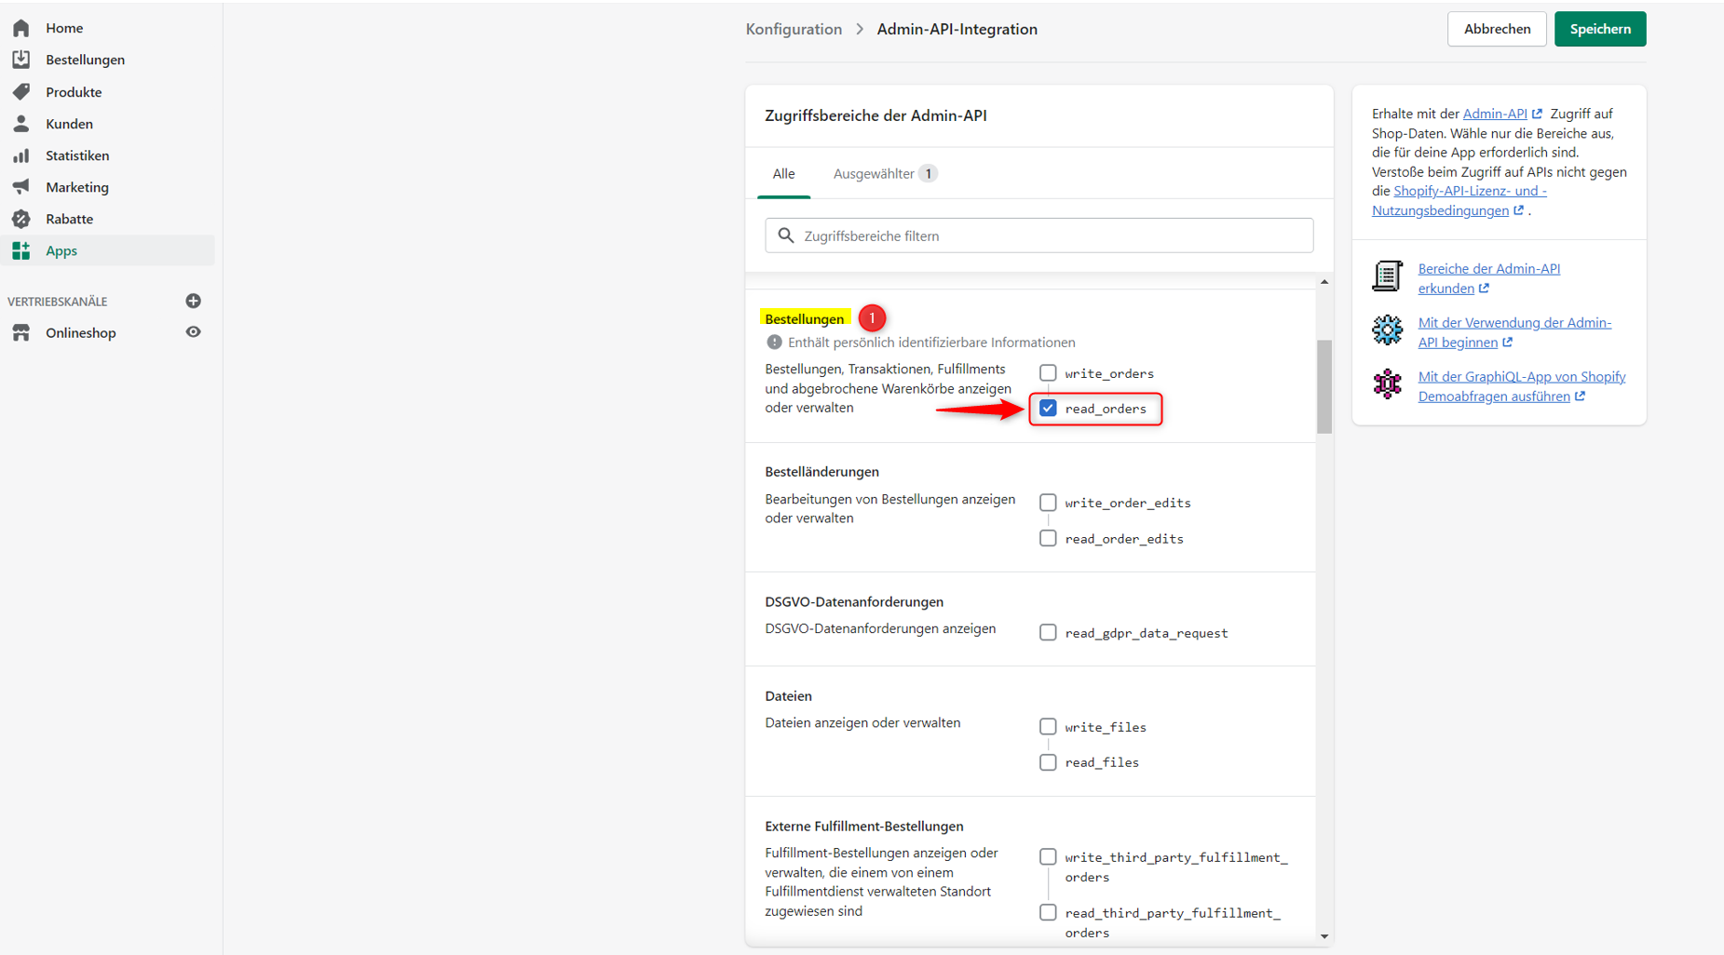This screenshot has height=955, width=1724.
Task: Click the Rabatte discount badge icon
Action: pyautogui.click(x=21, y=219)
